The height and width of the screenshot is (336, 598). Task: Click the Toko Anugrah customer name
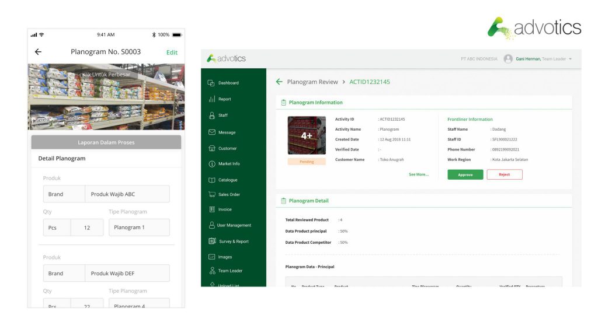pos(392,160)
